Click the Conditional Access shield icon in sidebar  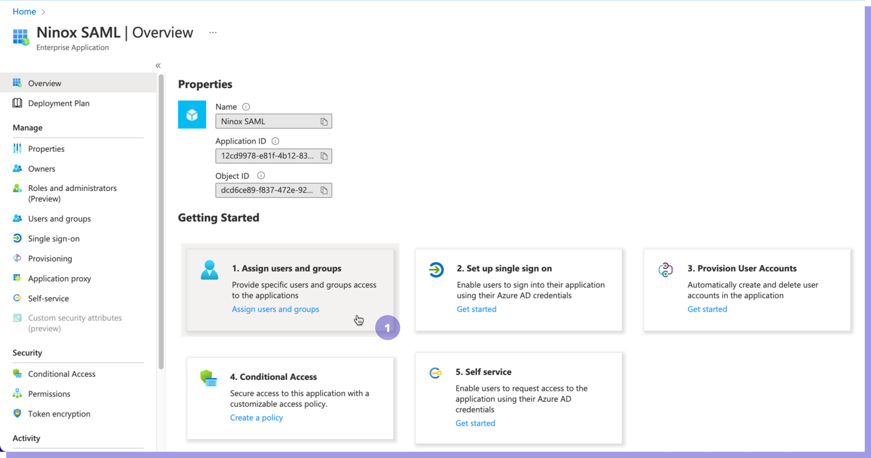pyautogui.click(x=17, y=373)
